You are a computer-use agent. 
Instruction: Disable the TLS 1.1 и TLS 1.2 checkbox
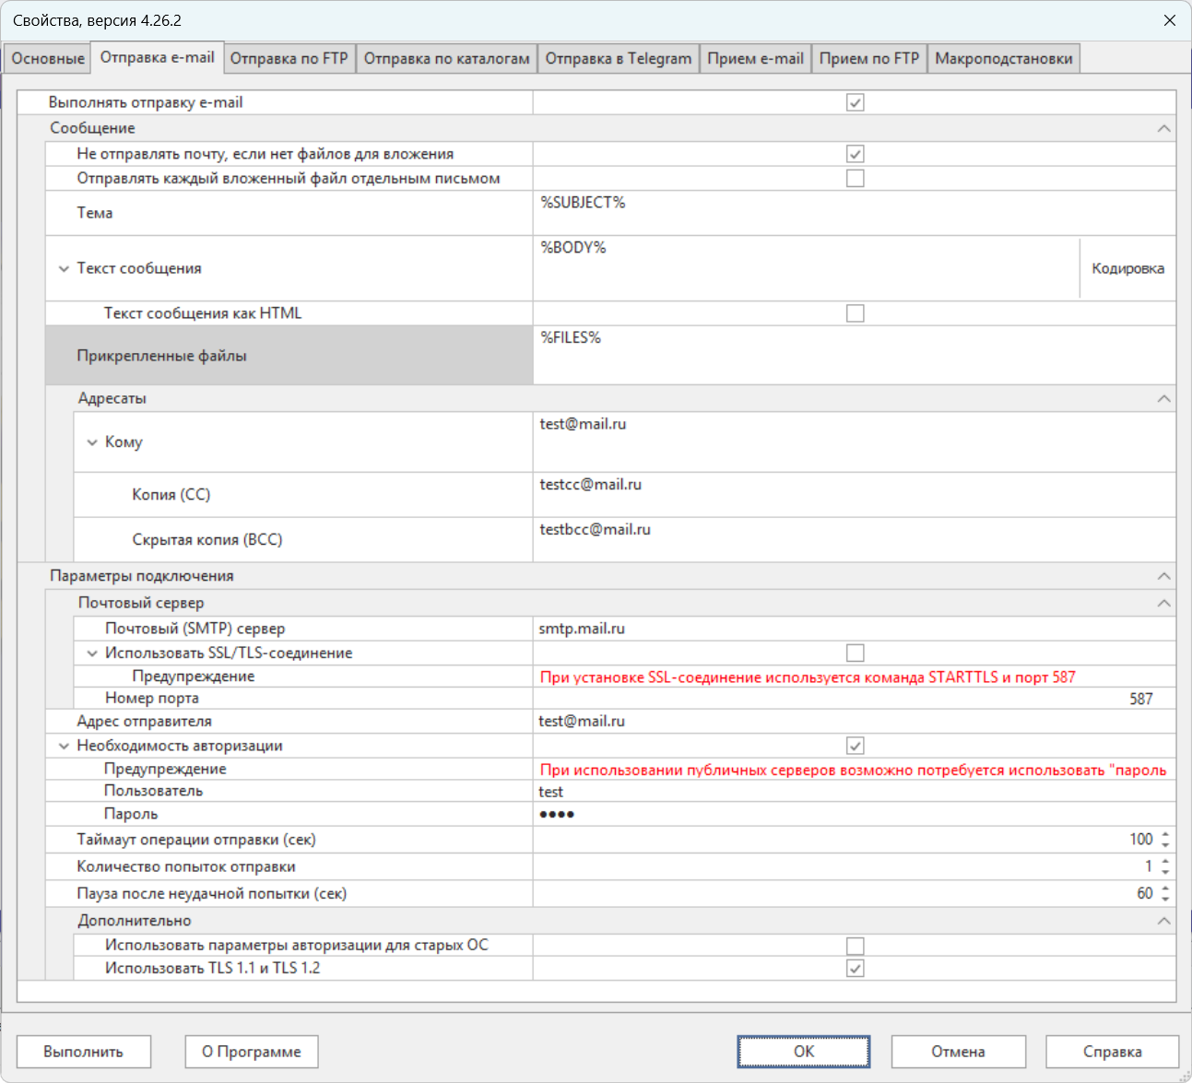(x=855, y=968)
